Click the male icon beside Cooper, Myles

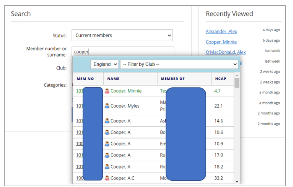coord(107,106)
